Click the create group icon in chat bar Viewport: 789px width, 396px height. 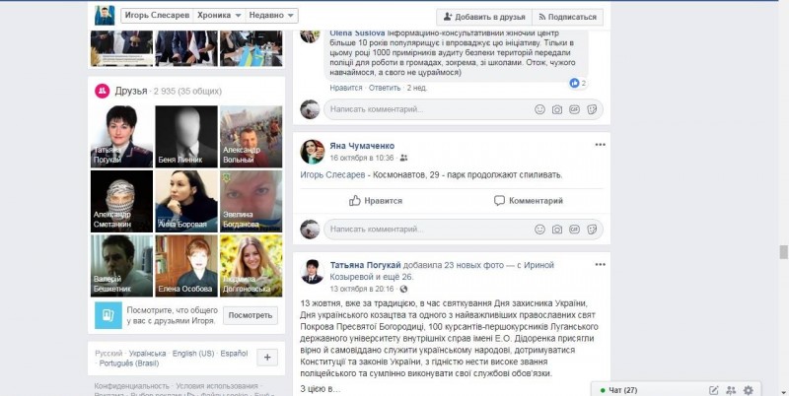pyautogui.click(x=731, y=390)
